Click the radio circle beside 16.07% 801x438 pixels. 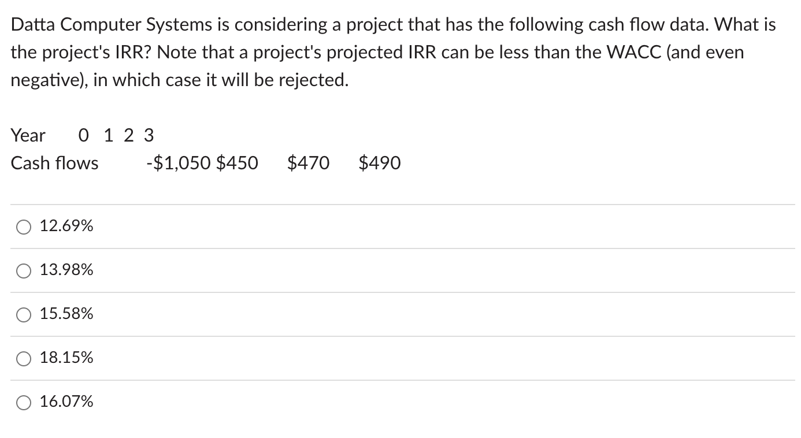(x=24, y=402)
